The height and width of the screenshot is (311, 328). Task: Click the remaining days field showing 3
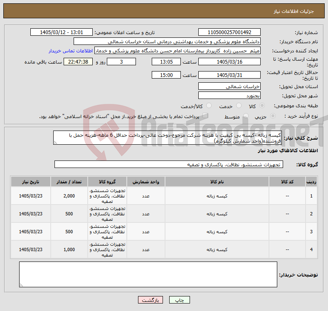pyautogui.click(x=121, y=62)
